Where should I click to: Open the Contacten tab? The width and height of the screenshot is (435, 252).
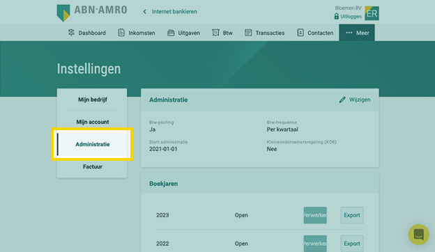pos(315,33)
